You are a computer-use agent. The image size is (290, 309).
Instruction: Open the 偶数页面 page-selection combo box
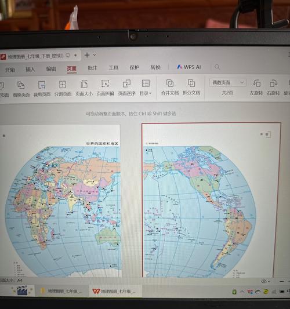click(x=227, y=82)
